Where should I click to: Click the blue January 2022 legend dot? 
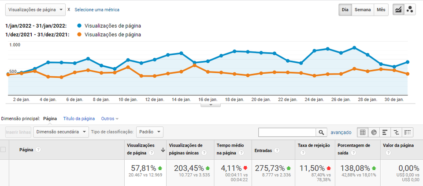tap(79, 26)
